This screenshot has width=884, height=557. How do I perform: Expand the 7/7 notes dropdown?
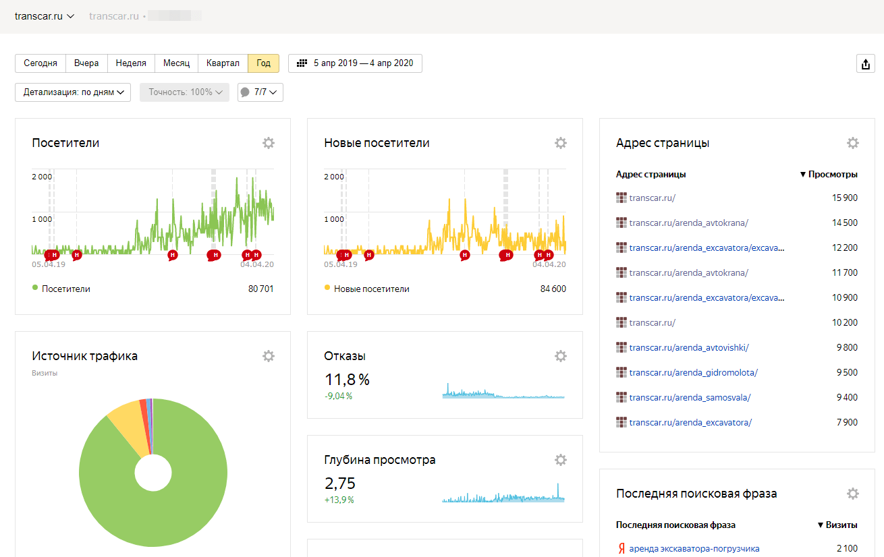[x=260, y=92]
